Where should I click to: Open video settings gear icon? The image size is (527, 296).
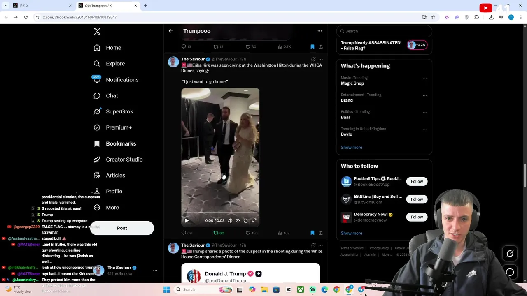238,221
